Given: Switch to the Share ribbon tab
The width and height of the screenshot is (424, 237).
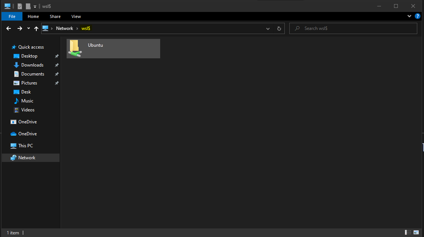Looking at the screenshot, I should coord(55,16).
